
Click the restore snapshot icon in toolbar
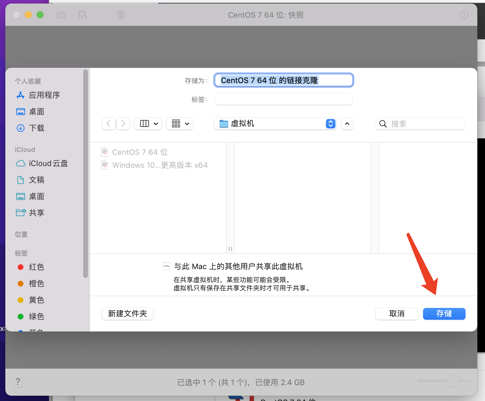click(x=82, y=15)
